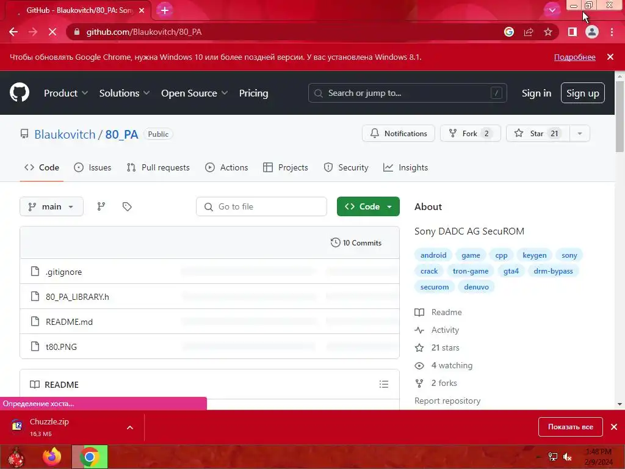625x469 pixels.
Task: Focus the Search or jump to field
Action: click(407, 93)
